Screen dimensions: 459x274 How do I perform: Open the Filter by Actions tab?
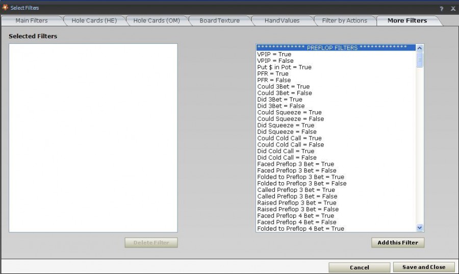tap(344, 20)
